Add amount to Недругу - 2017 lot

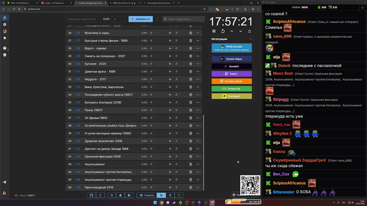pos(170,79)
